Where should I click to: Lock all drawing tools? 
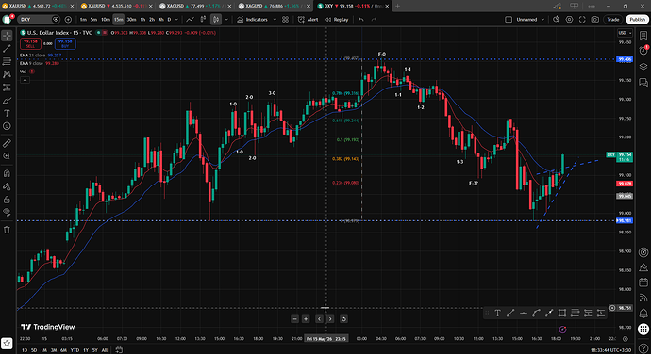tap(7, 200)
